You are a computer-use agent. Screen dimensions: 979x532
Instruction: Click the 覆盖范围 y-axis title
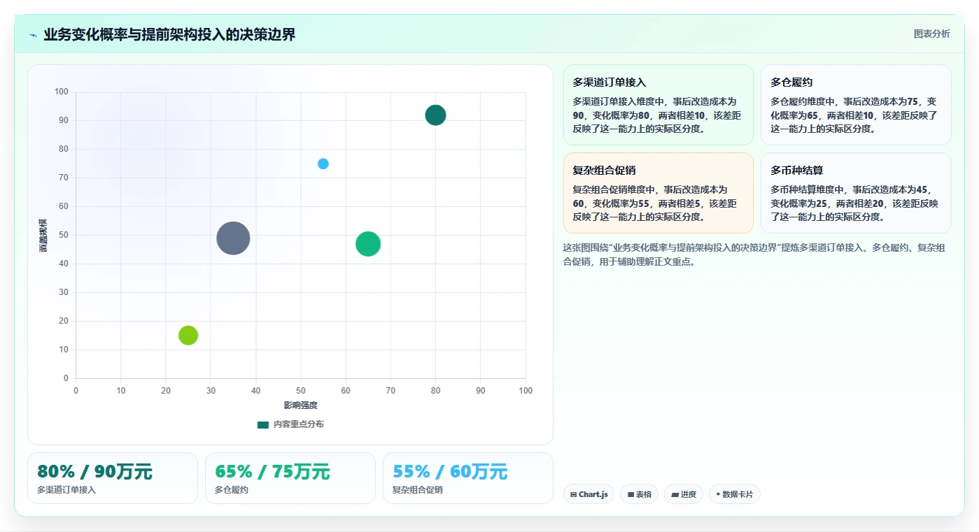[x=43, y=235]
